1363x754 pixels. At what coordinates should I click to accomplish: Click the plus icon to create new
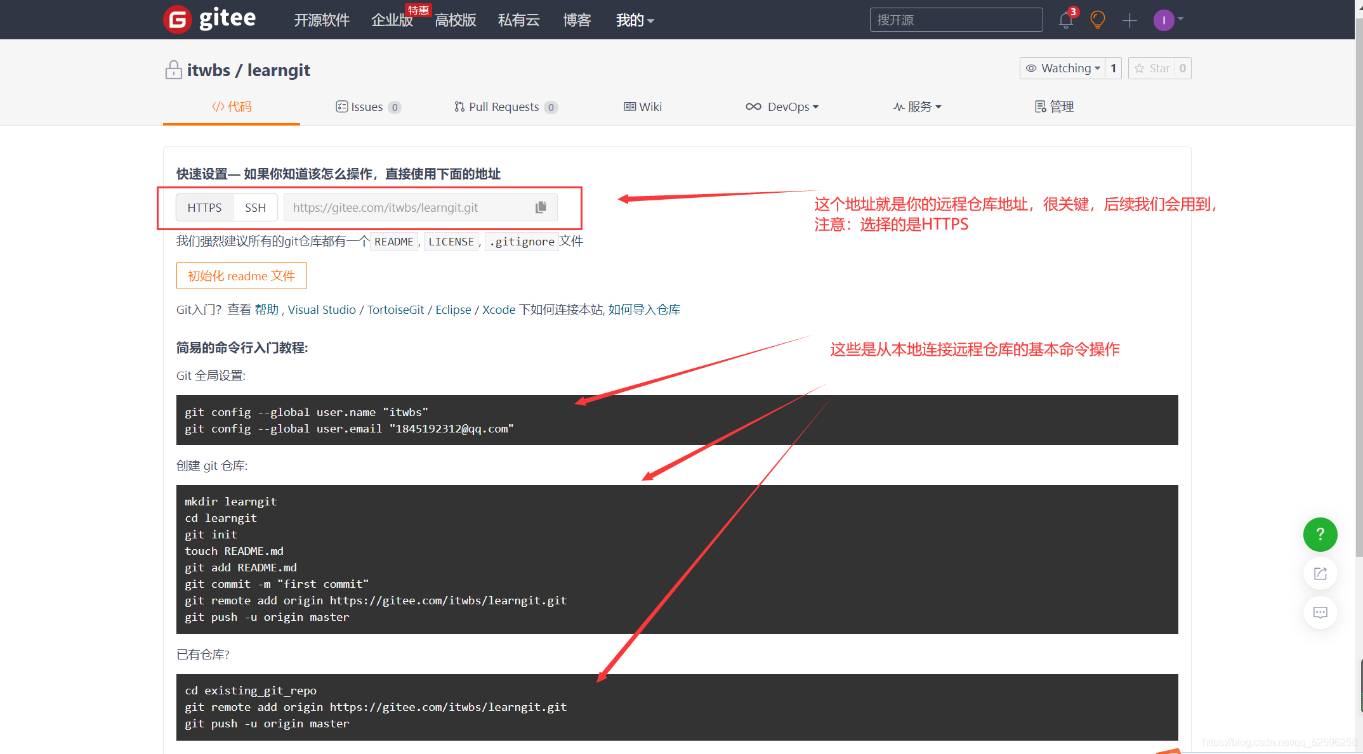coord(1129,20)
